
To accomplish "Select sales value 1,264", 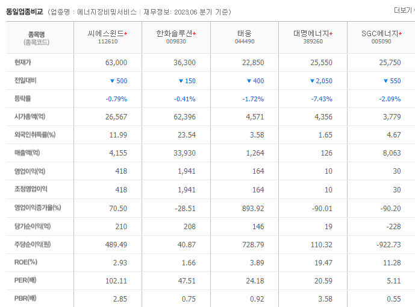I will pyautogui.click(x=255, y=153).
